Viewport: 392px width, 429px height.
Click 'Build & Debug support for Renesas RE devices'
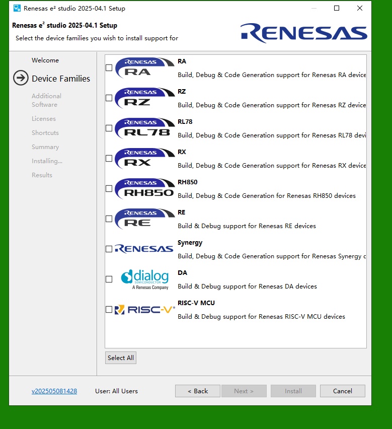coord(247,226)
